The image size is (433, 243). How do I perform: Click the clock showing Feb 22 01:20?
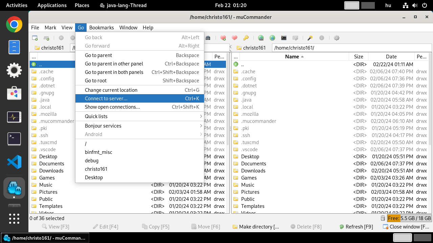coord(231,5)
